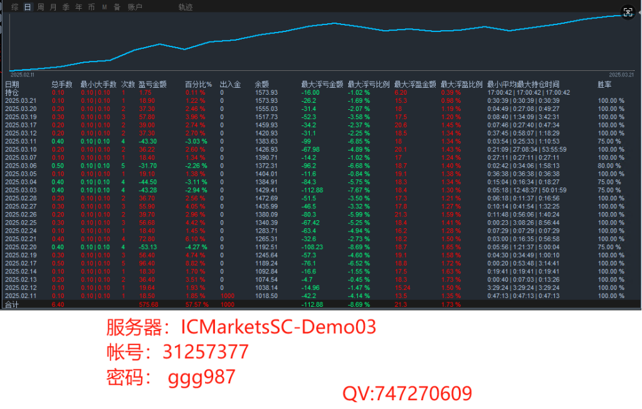Image resolution: width=642 pixels, height=409 pixels.
Task: Click the 出入金 column header
Action: click(x=230, y=85)
